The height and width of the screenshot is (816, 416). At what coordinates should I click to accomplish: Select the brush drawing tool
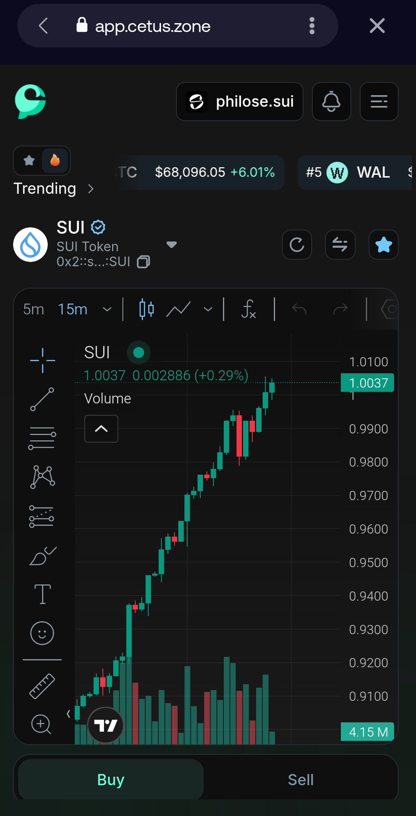(42, 556)
